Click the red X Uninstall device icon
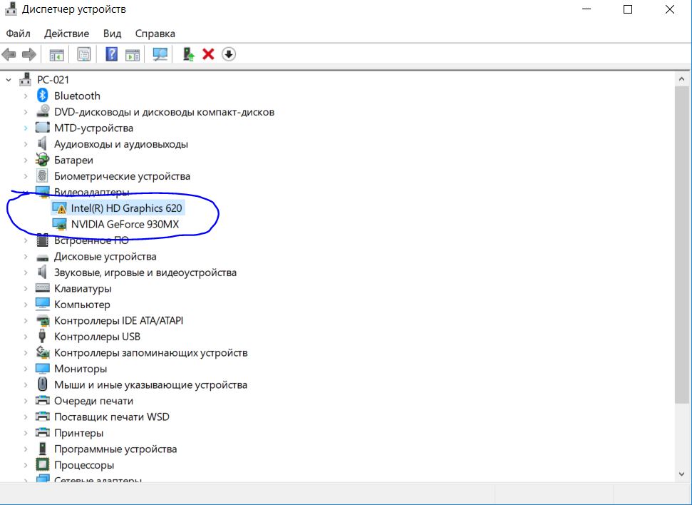 click(x=208, y=54)
